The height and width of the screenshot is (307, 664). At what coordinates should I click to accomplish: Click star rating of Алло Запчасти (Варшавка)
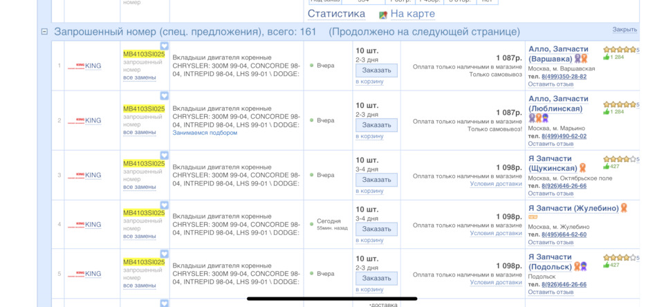(x=620, y=50)
